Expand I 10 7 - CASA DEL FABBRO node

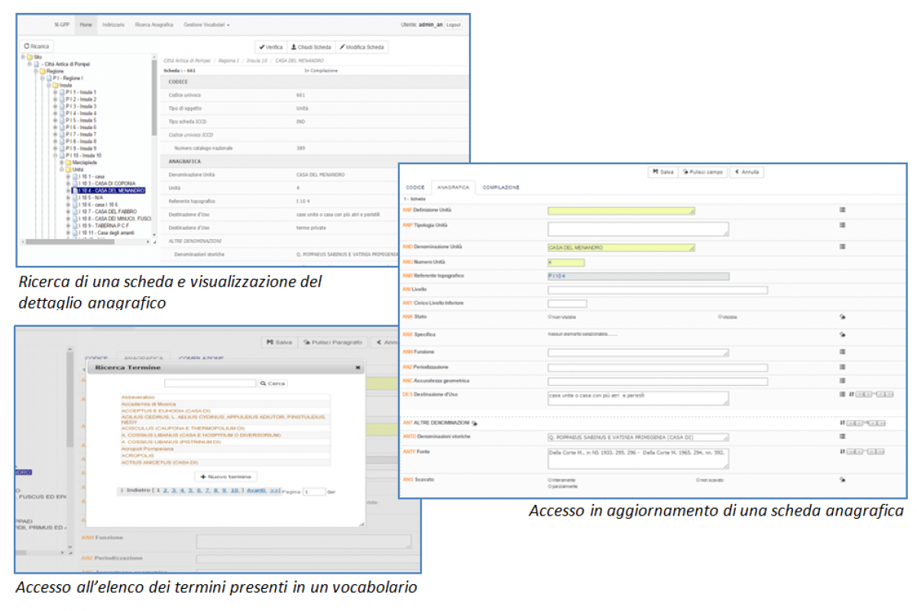click(68, 212)
